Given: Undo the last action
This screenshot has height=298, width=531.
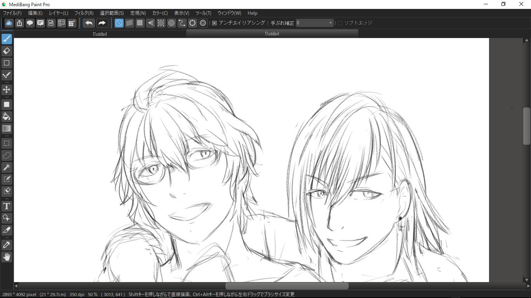Looking at the screenshot, I should pos(89,23).
